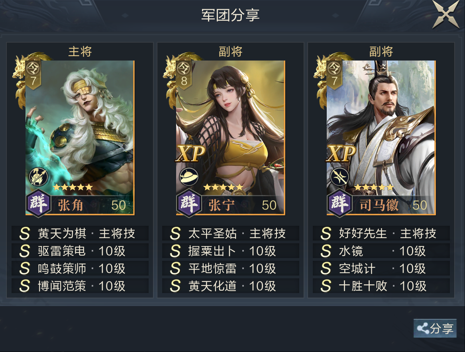Click the share icon button 分享
The height and width of the screenshot is (352, 465).
click(x=435, y=328)
